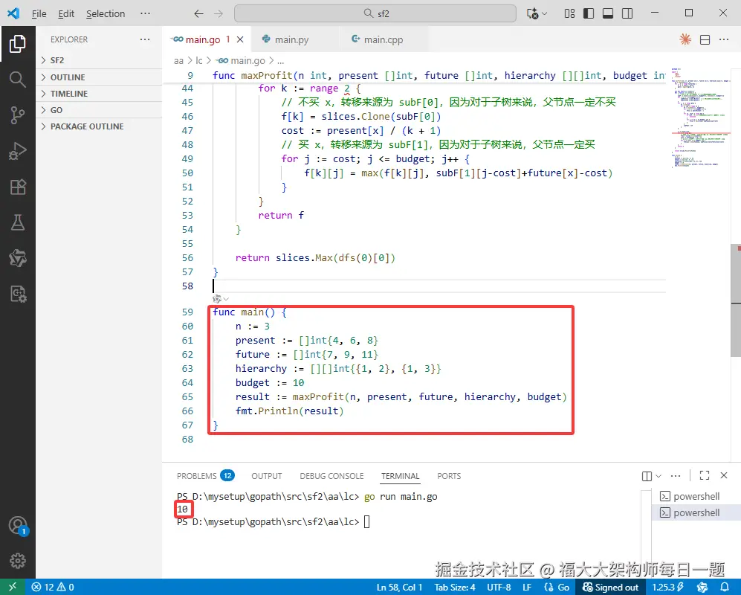Click the editor vertical scrollbar thumb
Image resolution: width=741 pixels, height=595 pixels.
point(735,300)
